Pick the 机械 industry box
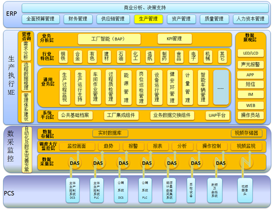This screenshot has height=210, width=273. tap(208, 56)
